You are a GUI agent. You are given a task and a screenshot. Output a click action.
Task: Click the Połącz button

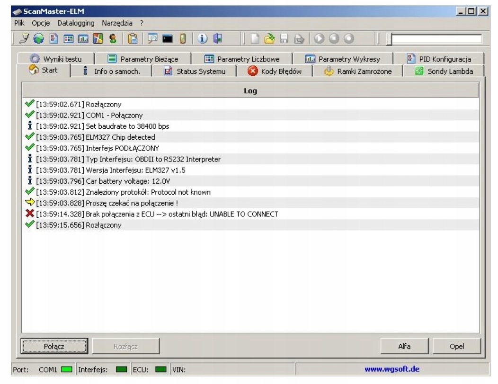54,346
